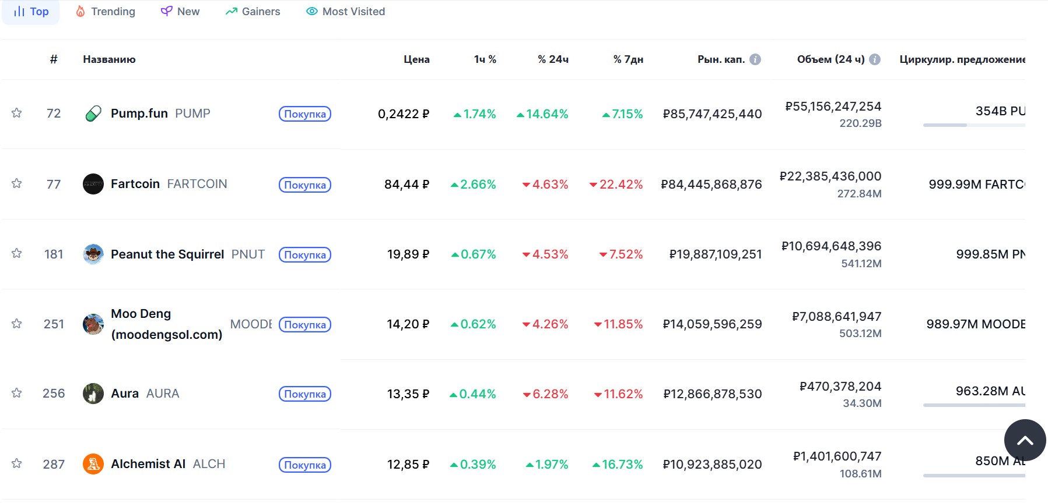Show info for Рын. кап. column
The image size is (1048, 503).
[x=755, y=59]
